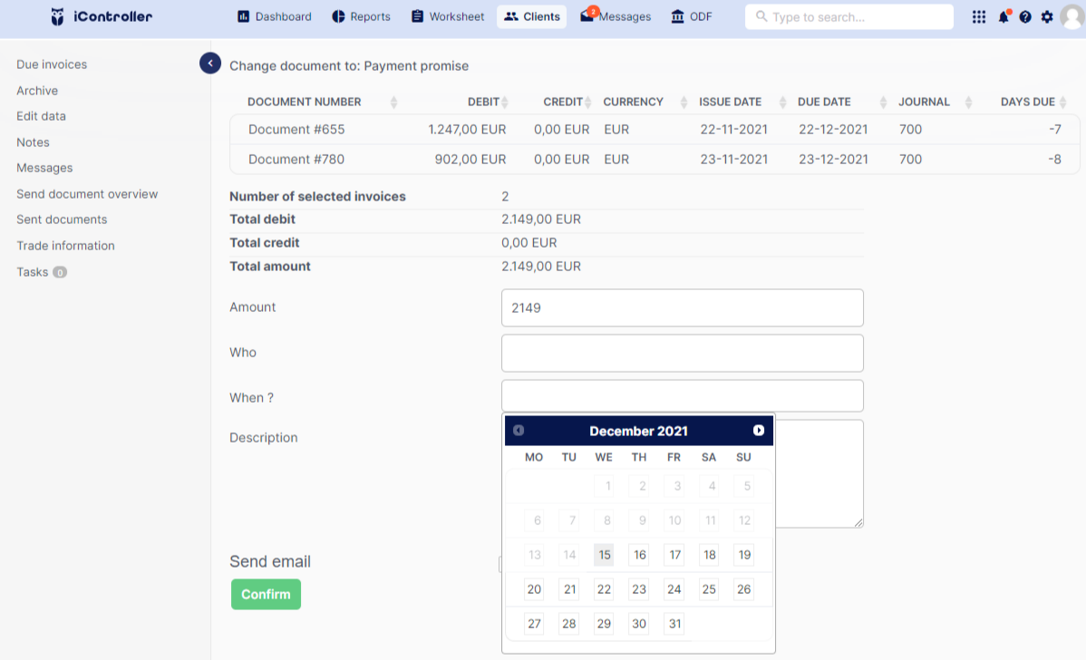The image size is (1086, 660).
Task: Open the notifications bell
Action: [1003, 16]
